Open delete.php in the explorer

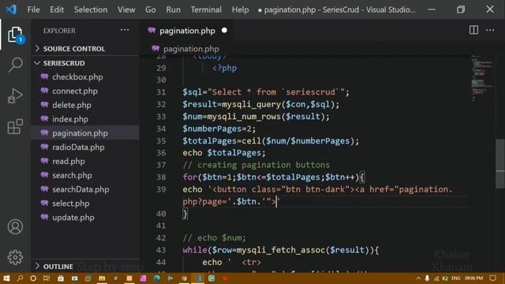(x=72, y=105)
